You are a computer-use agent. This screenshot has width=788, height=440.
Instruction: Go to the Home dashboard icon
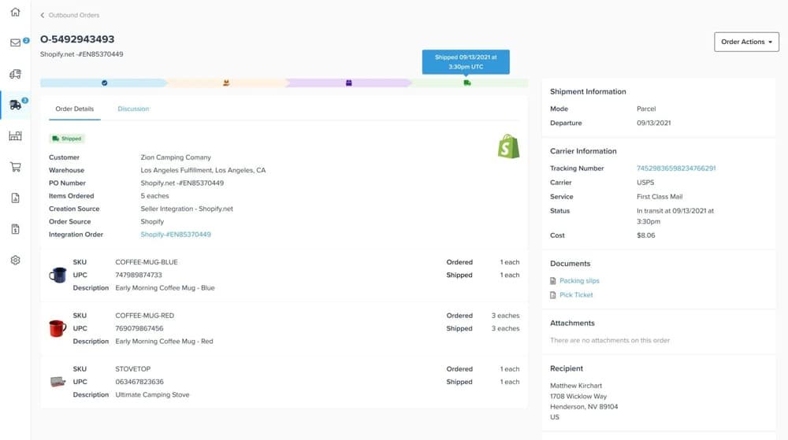tap(15, 12)
